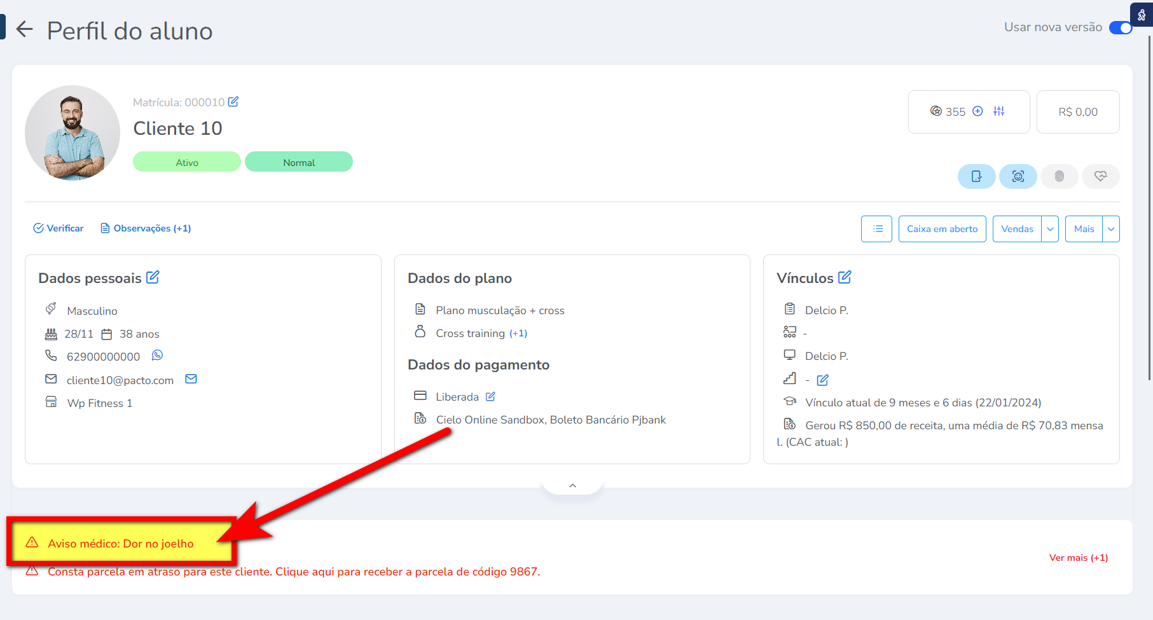Click the Verificar option
Image resolution: width=1153 pixels, height=620 pixels.
[x=59, y=228]
